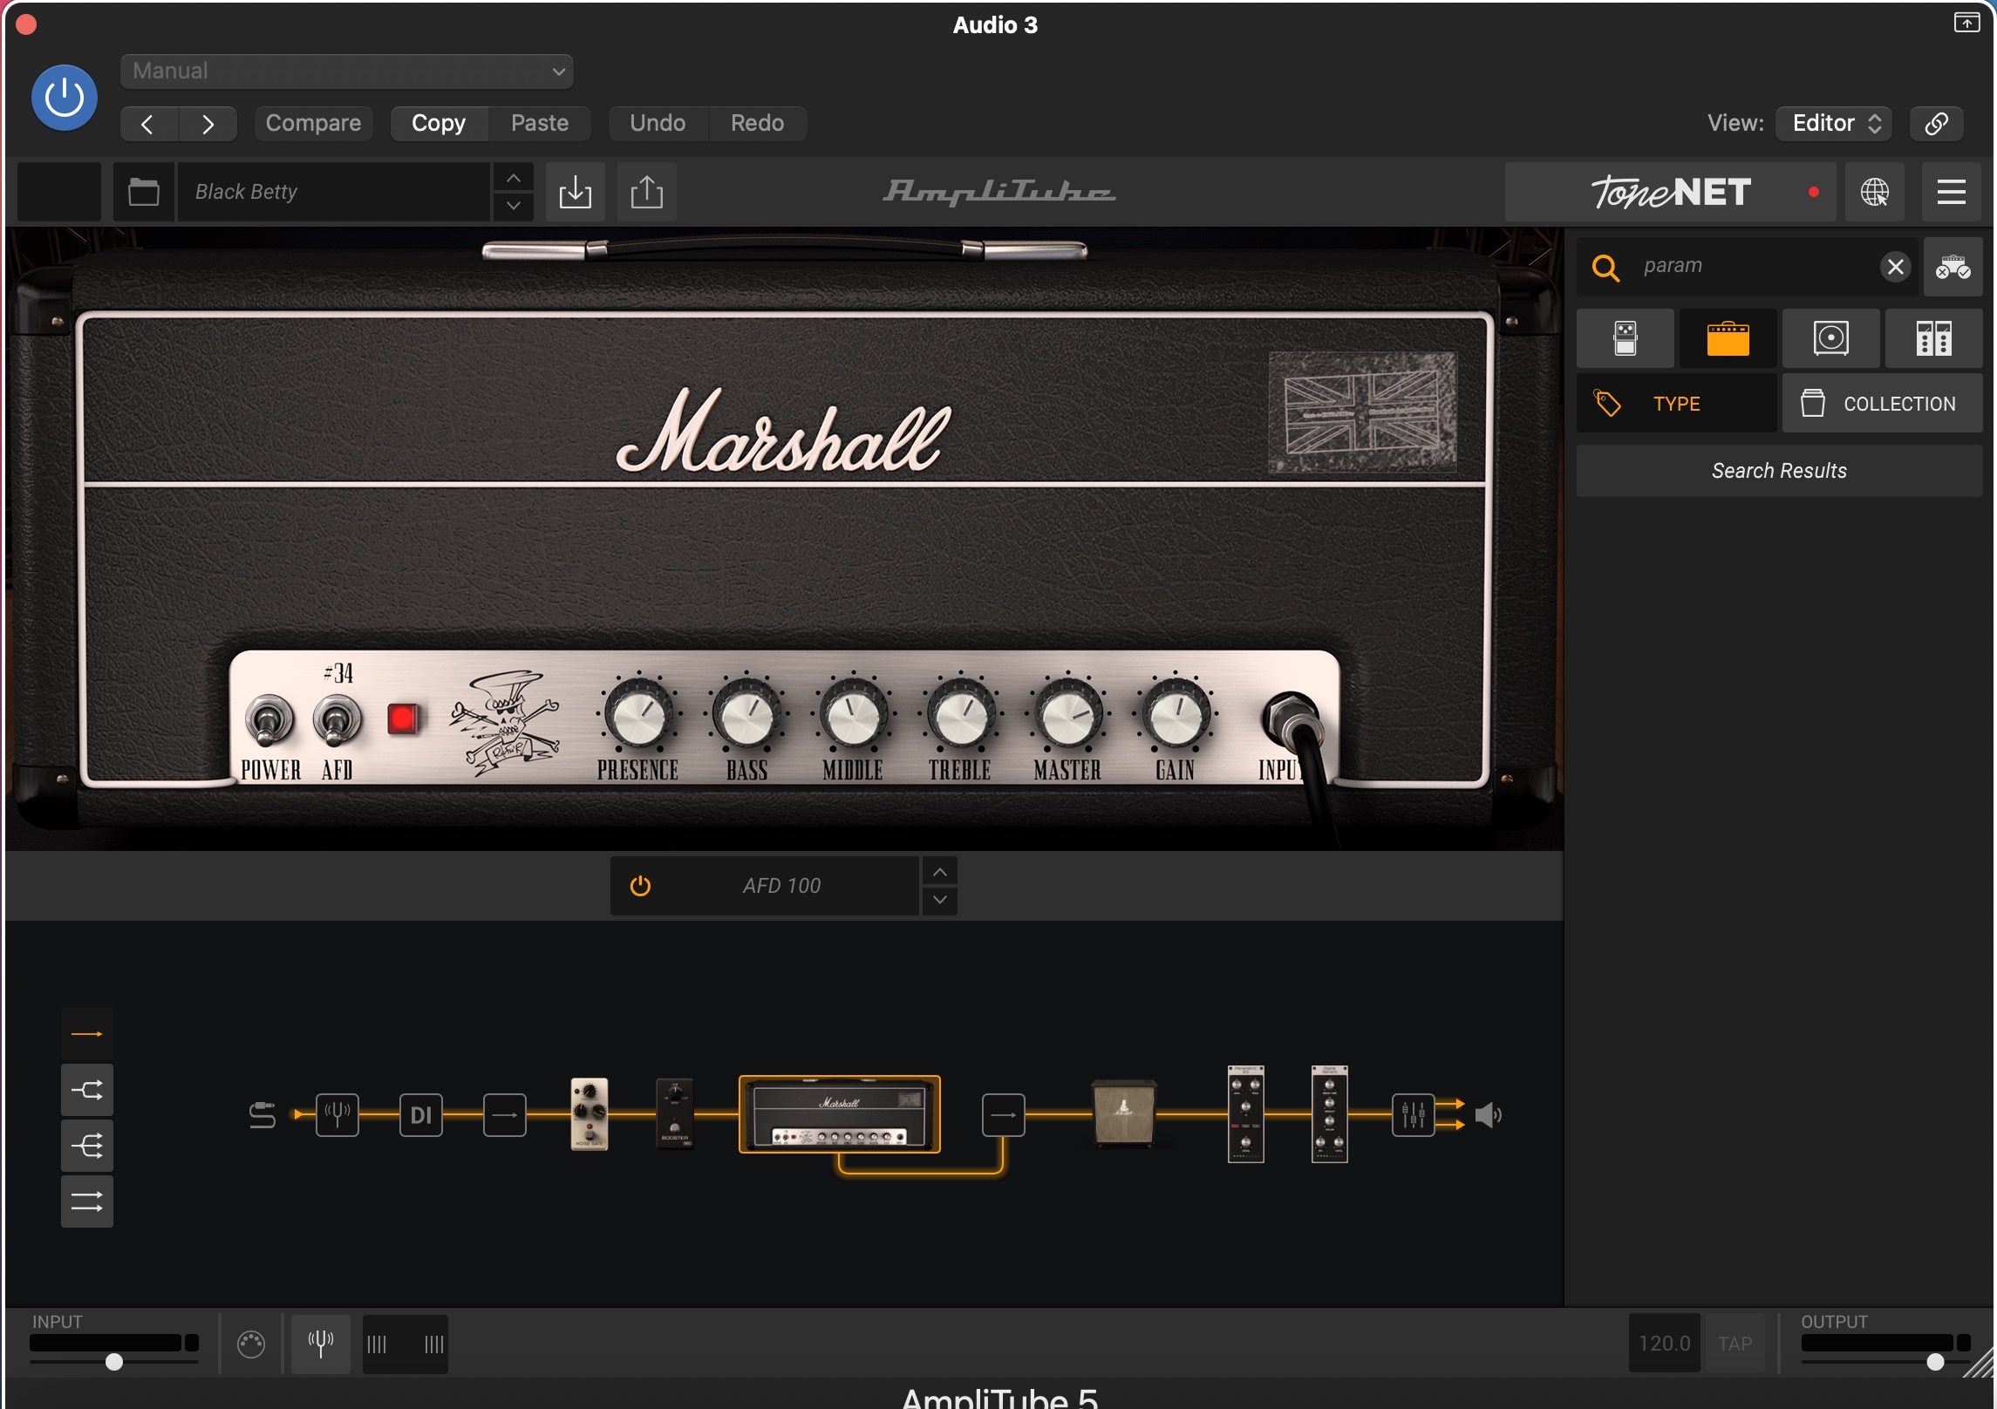The width and height of the screenshot is (1997, 1409).
Task: Open the mixer block in signal chain
Action: [1414, 1115]
